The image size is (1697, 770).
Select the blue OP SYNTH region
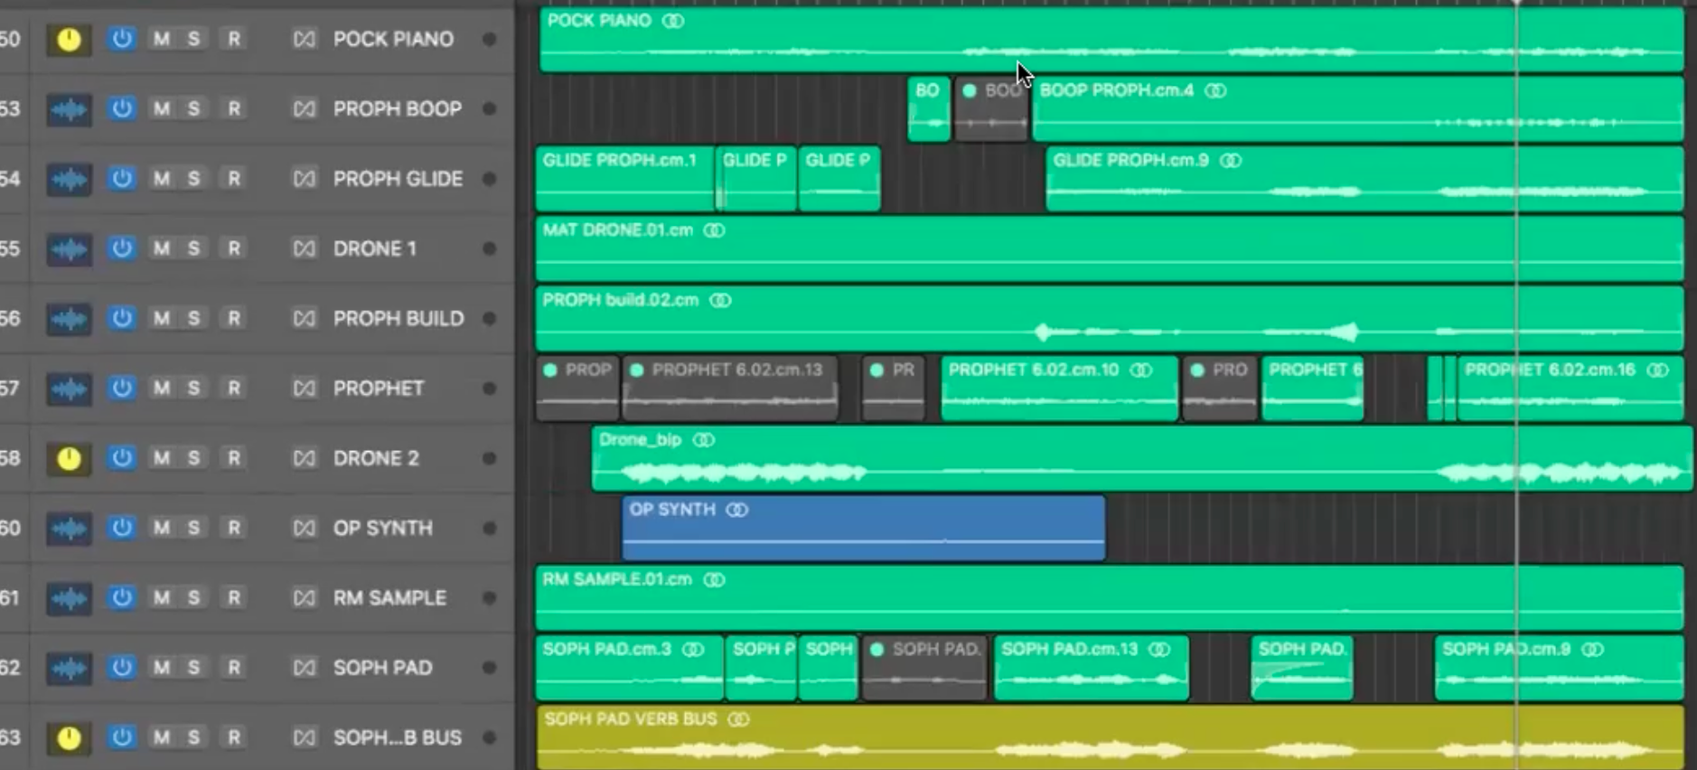pos(863,528)
